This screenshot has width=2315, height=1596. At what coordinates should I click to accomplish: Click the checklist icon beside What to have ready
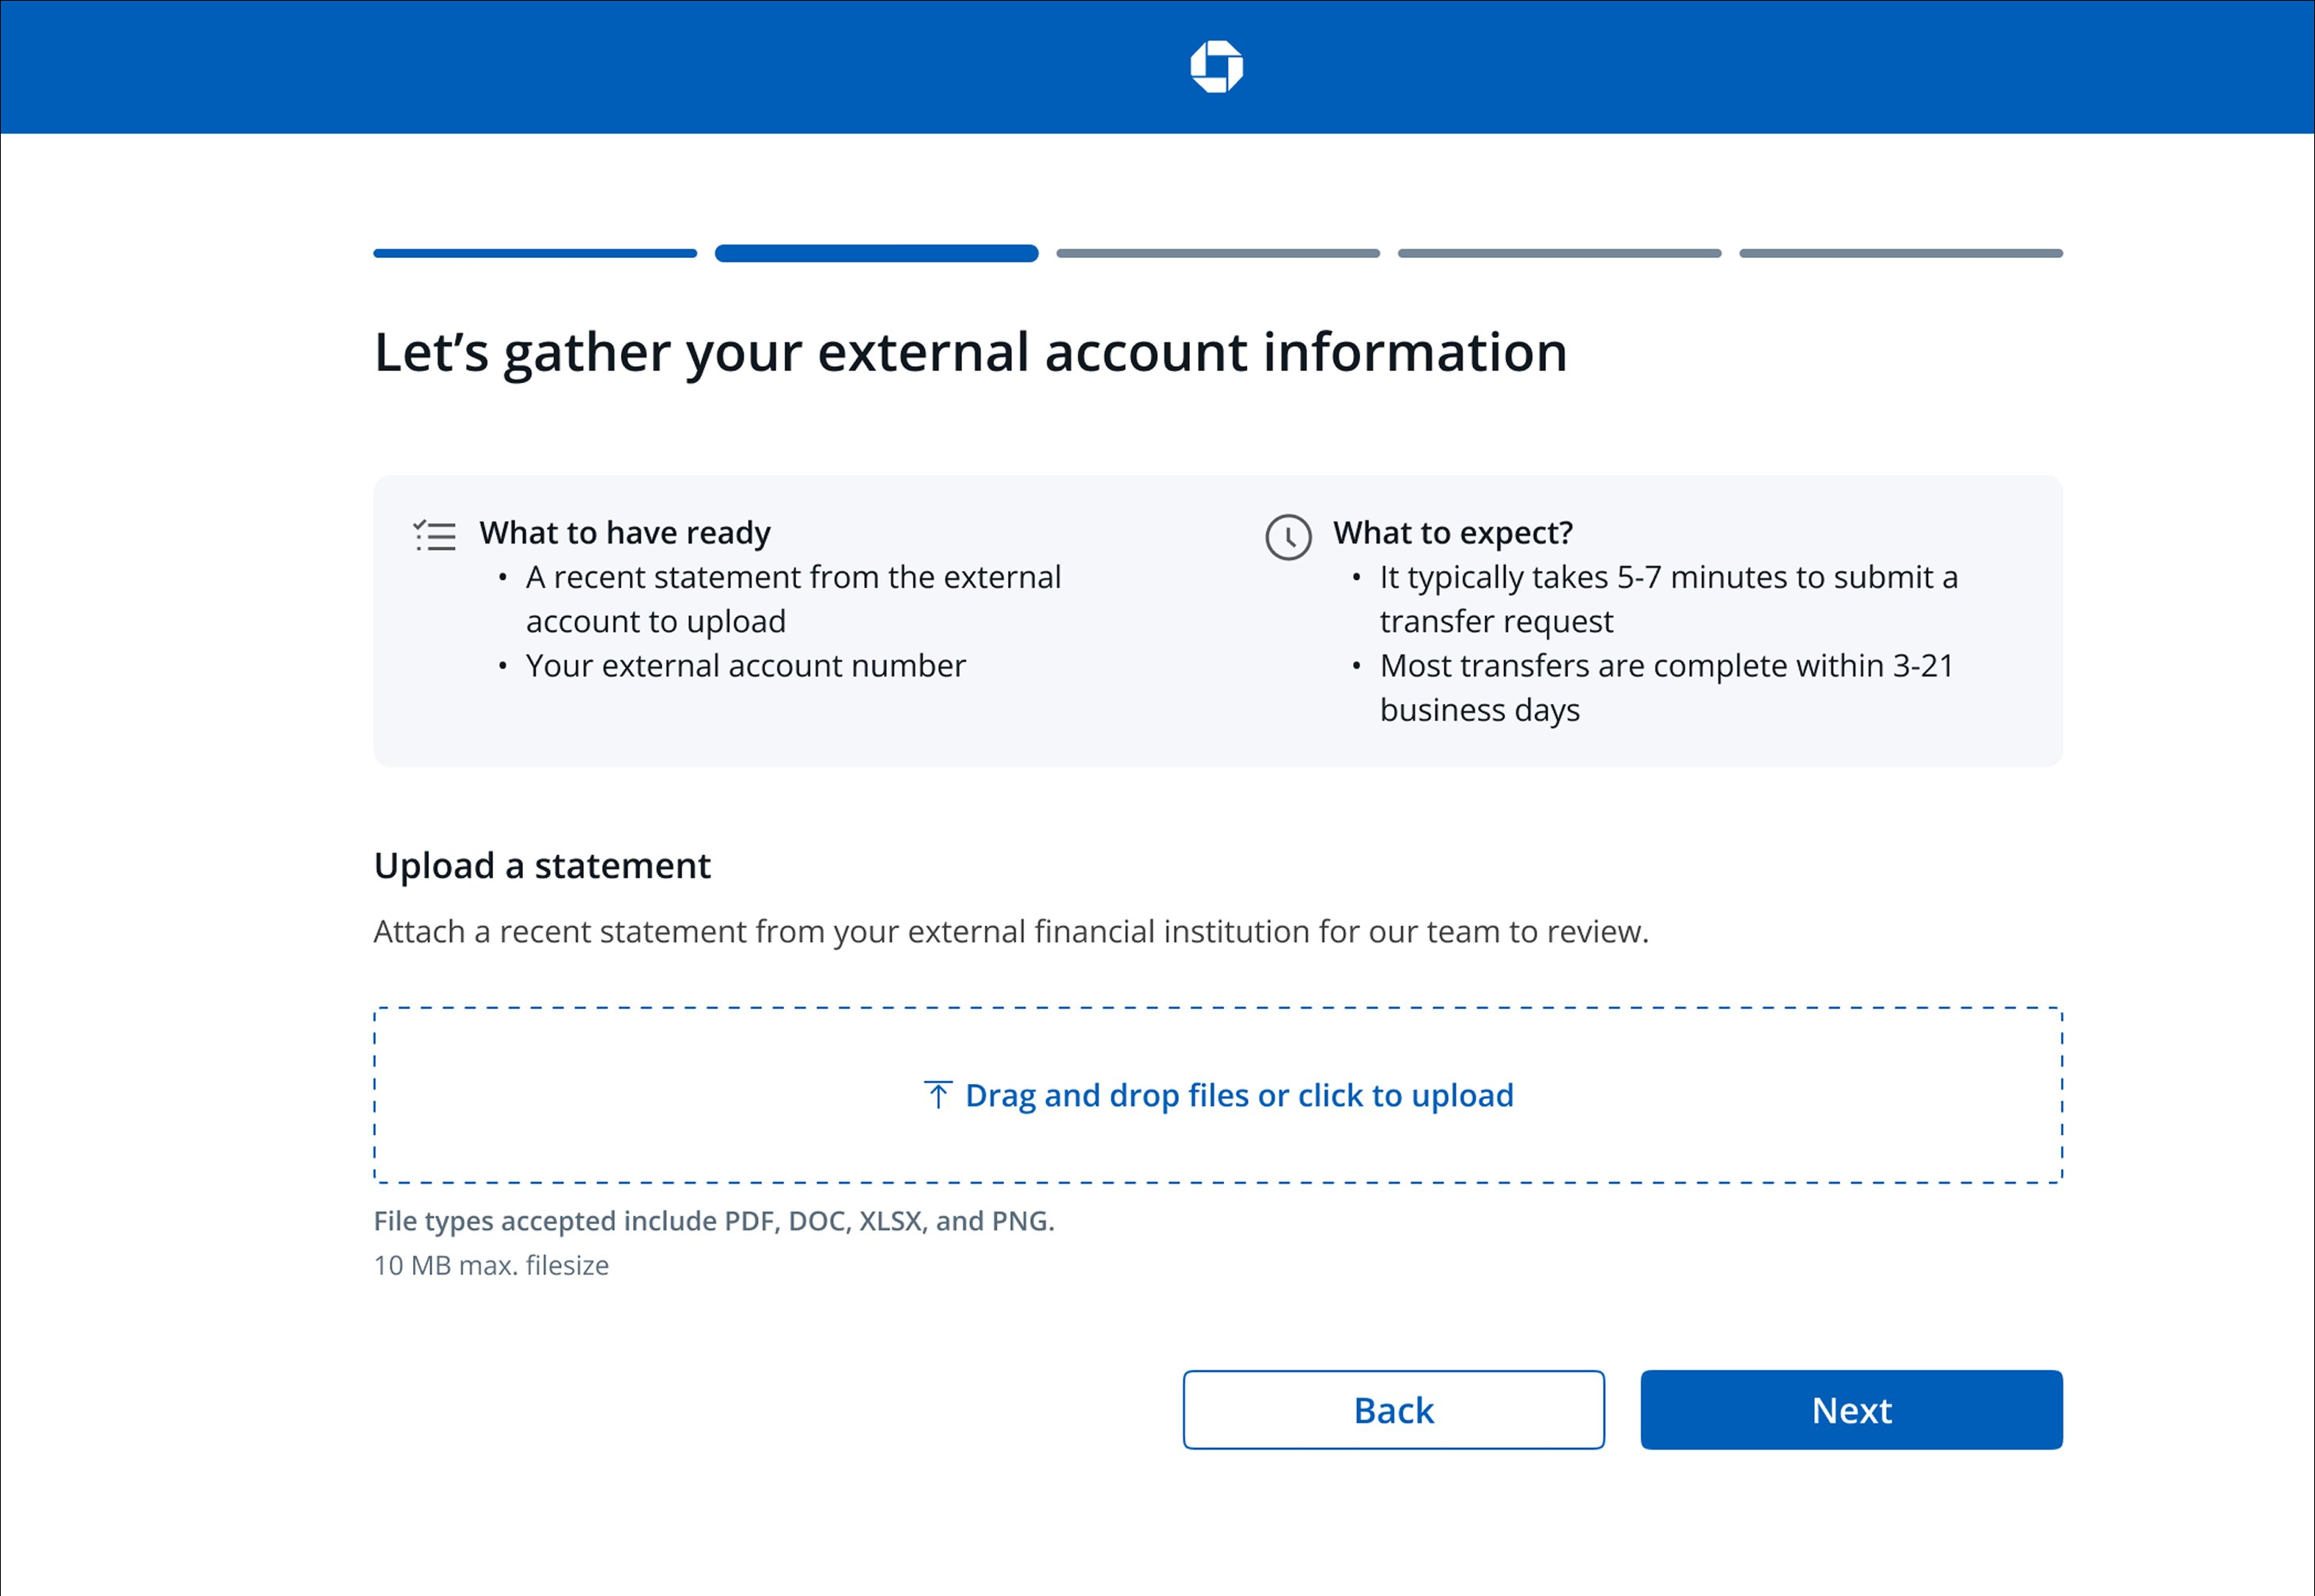435,536
